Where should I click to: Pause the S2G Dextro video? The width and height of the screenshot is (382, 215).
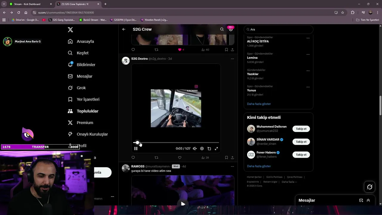(136, 148)
